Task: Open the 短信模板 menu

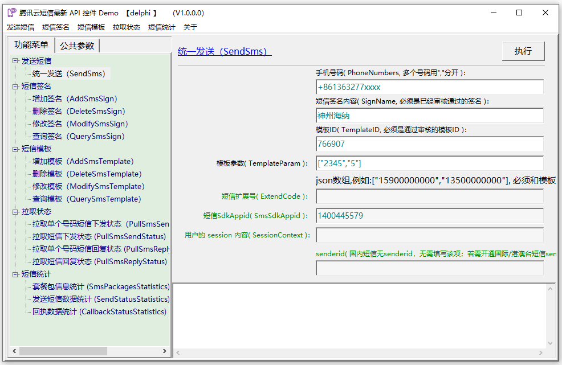Action: pos(91,27)
